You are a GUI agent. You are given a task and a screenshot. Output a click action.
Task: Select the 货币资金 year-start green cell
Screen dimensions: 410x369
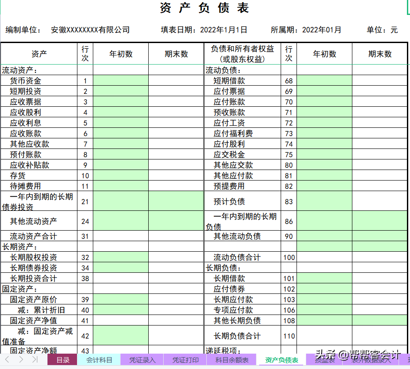point(121,80)
